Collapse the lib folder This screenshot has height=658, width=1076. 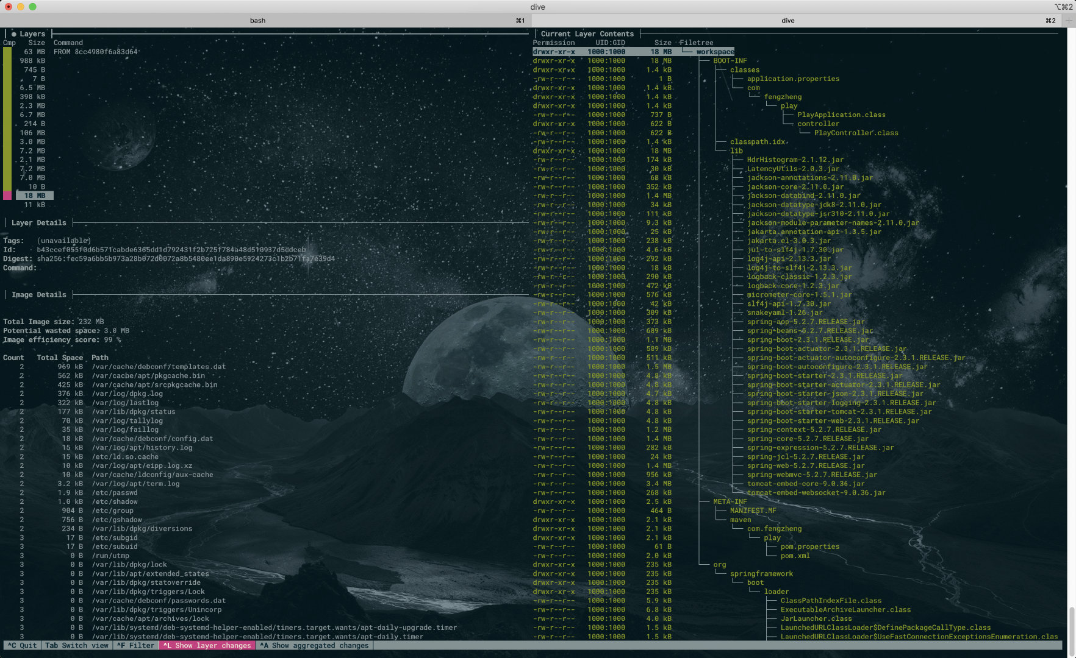736,151
